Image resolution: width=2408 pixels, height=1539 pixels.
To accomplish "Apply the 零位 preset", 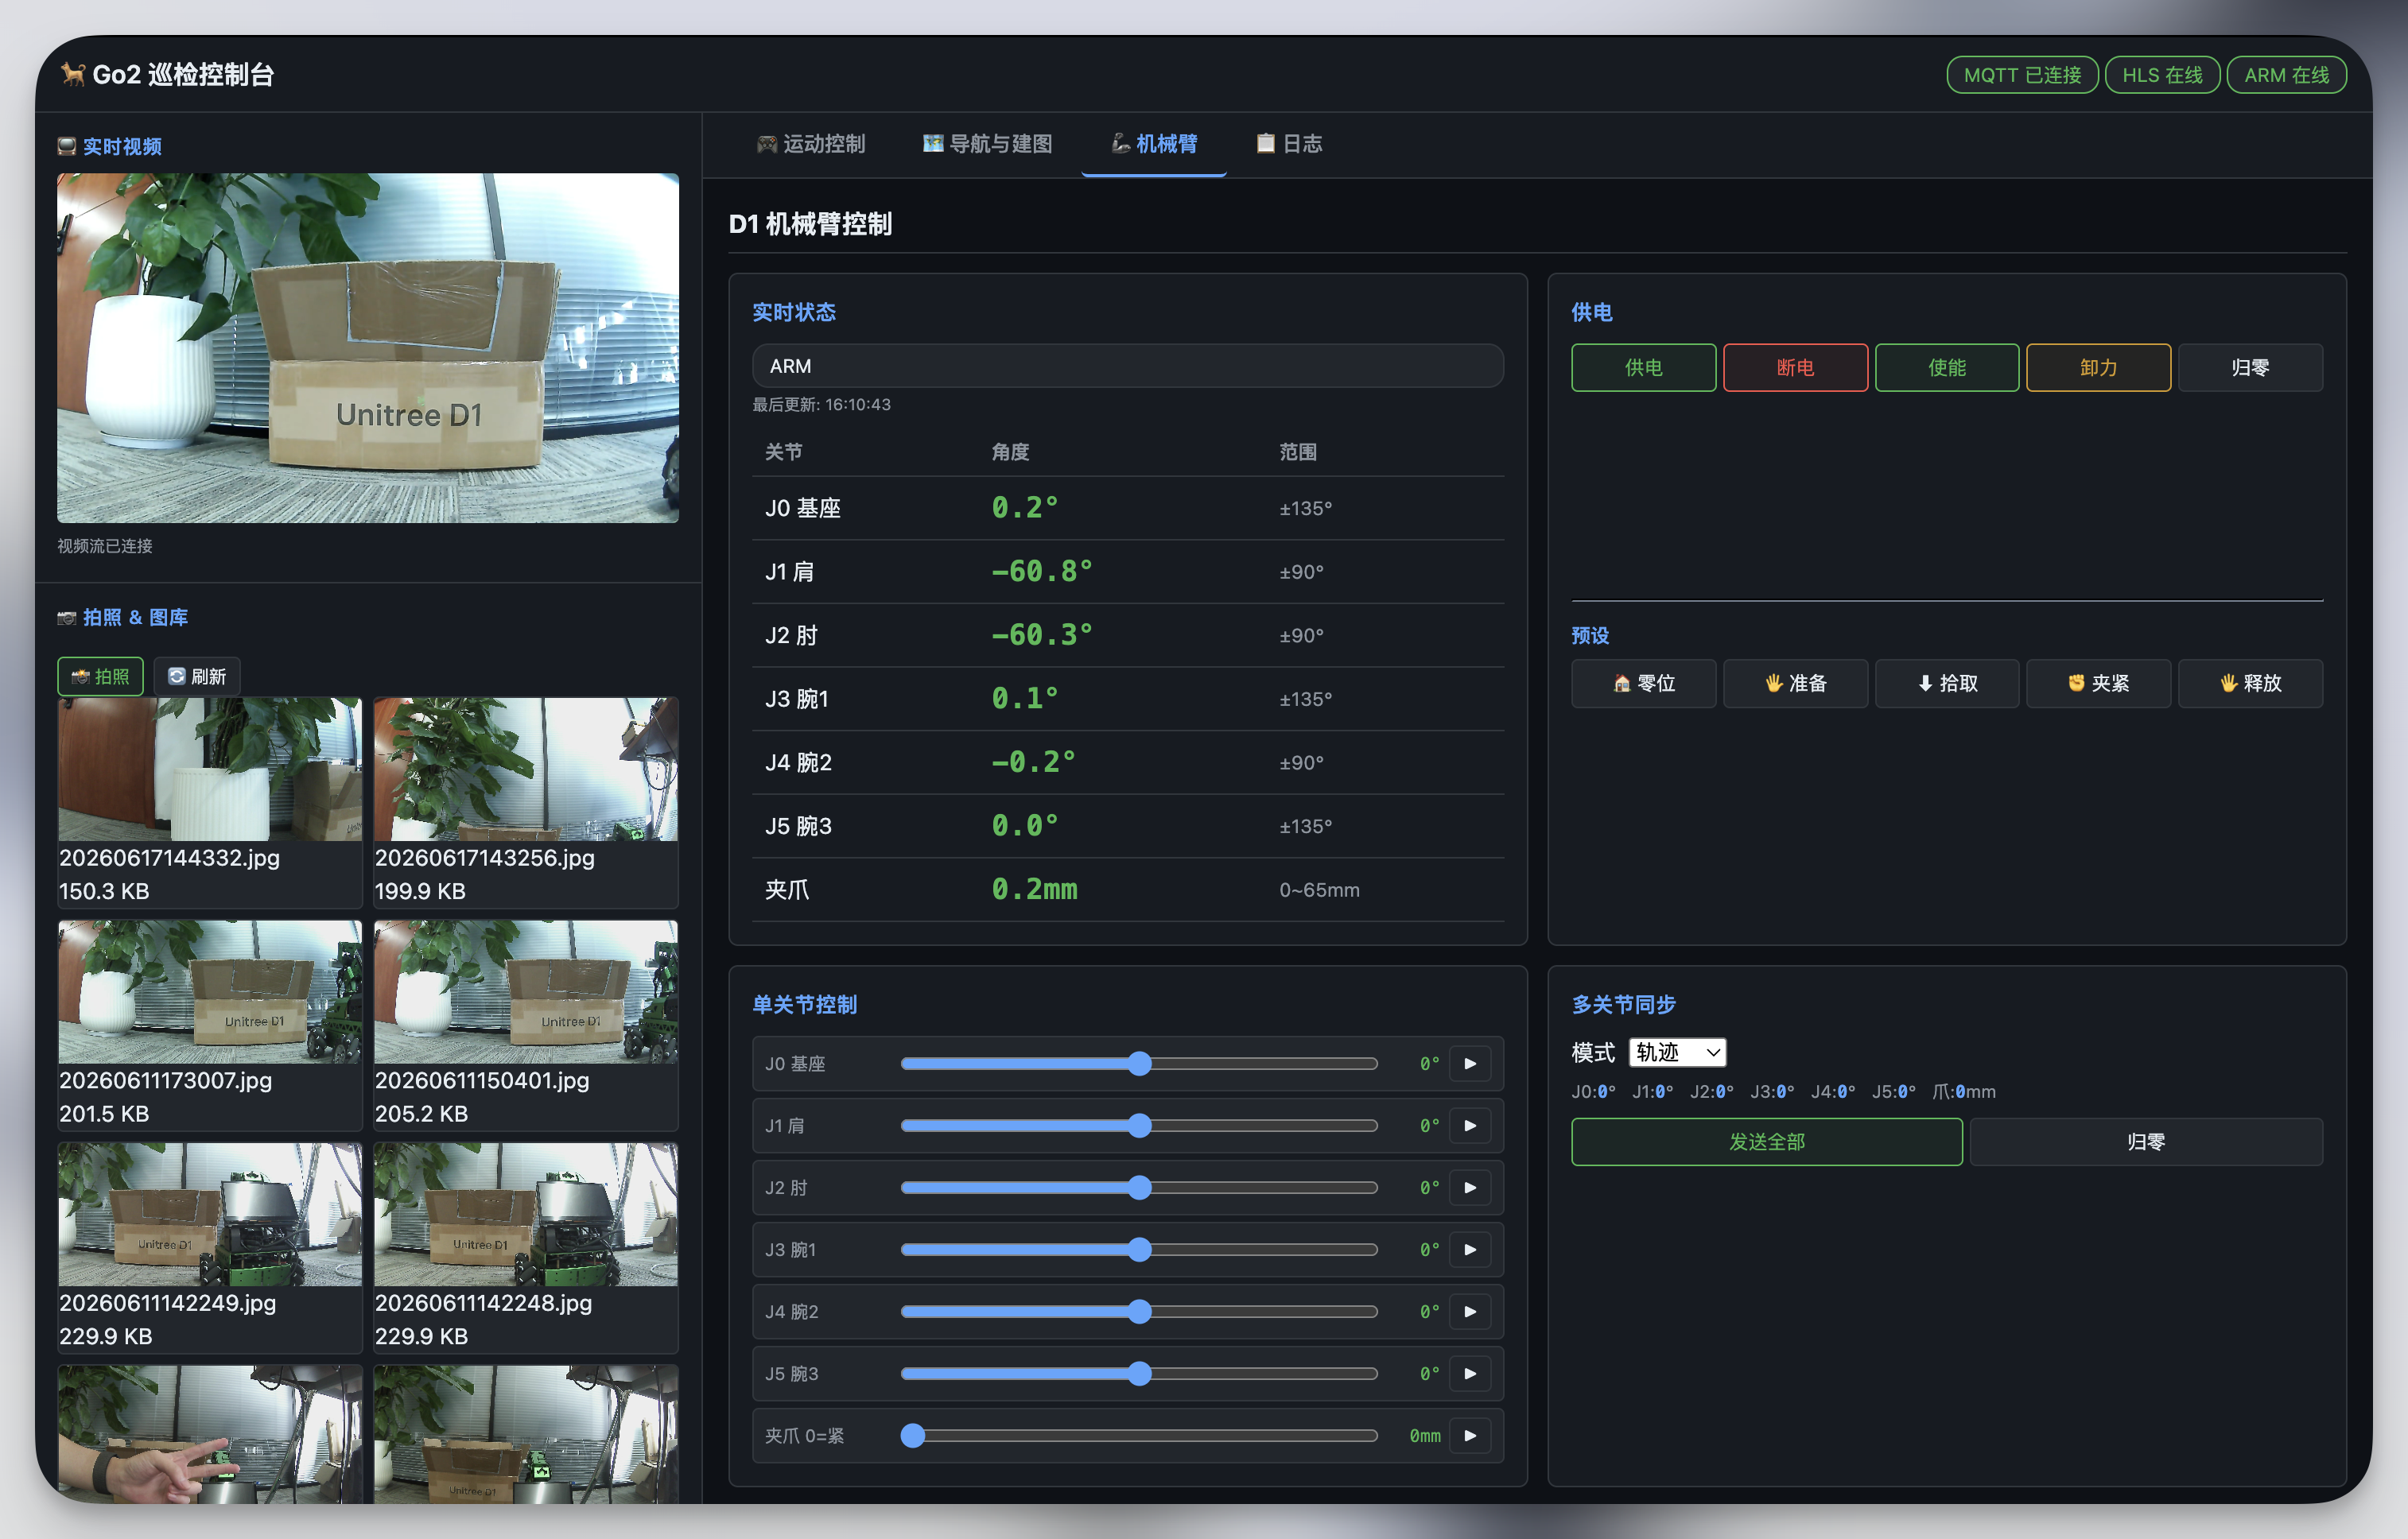I will [x=1643, y=684].
